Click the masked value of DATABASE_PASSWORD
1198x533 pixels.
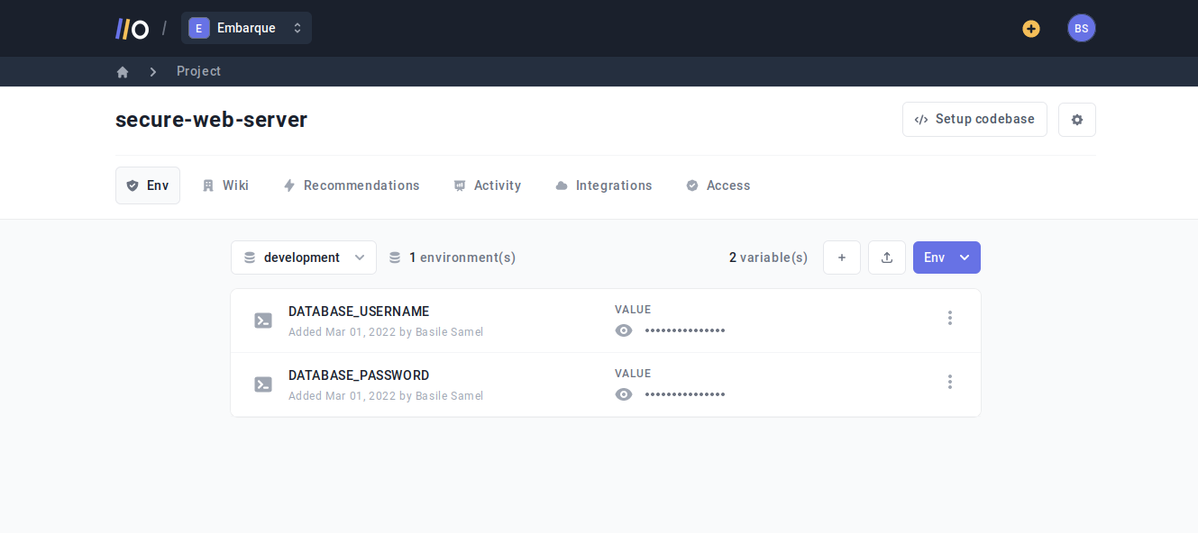coord(685,394)
